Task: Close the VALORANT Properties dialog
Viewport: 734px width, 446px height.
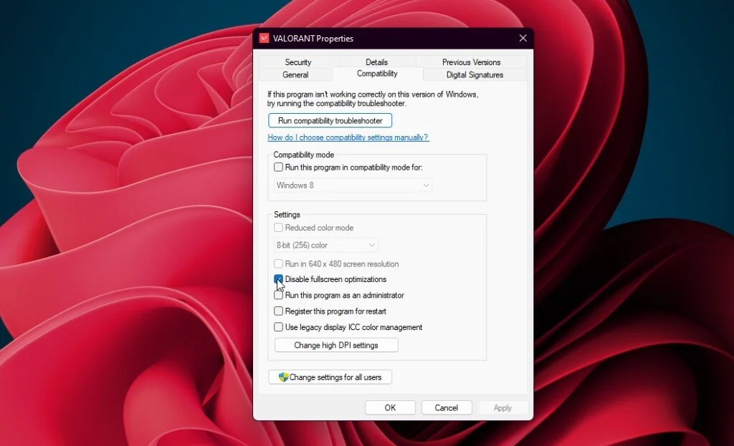Action: tap(523, 39)
